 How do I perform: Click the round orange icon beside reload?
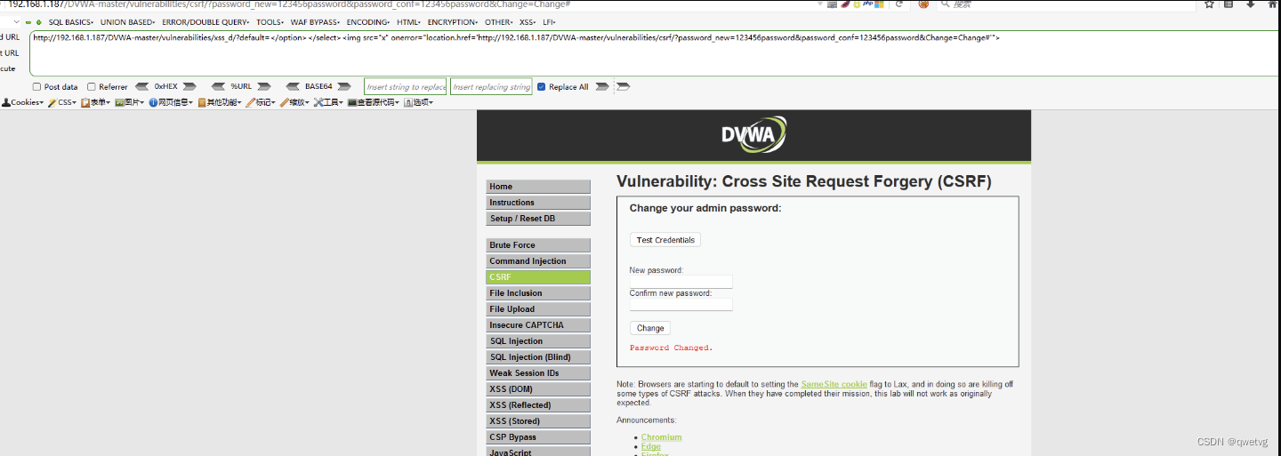[x=924, y=4]
